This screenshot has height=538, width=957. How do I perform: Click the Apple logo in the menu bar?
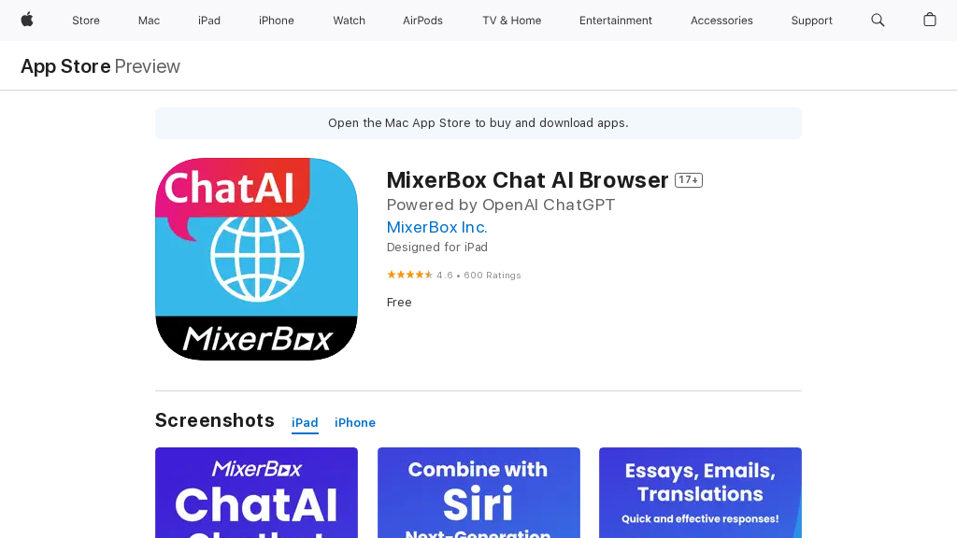point(27,20)
